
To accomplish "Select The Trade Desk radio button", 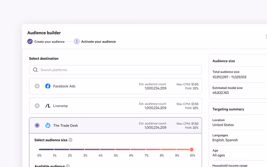I will (x=37, y=125).
